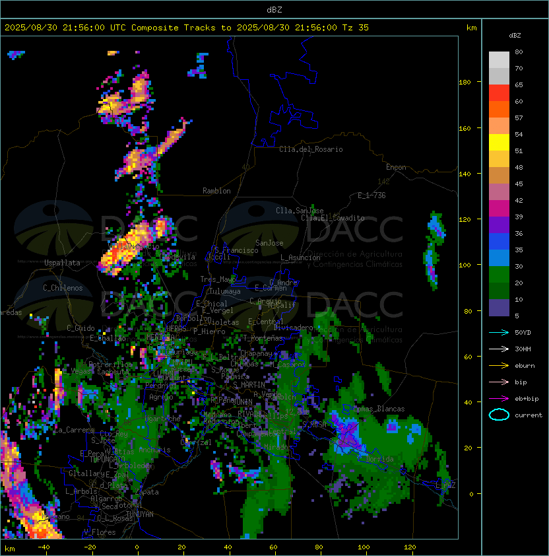Click the 'Tz 35' text in header line
The height and width of the screenshot is (556, 549).
pos(356,28)
